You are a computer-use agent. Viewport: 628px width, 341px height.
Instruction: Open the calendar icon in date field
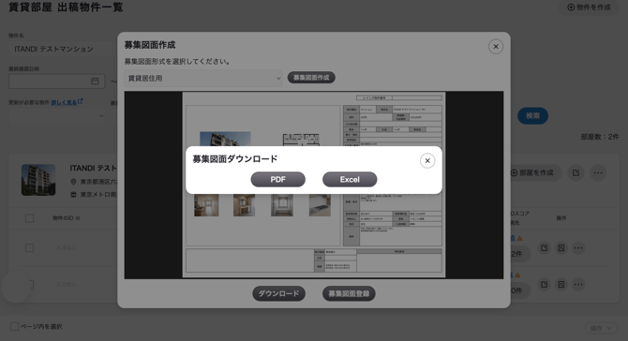tap(95, 81)
